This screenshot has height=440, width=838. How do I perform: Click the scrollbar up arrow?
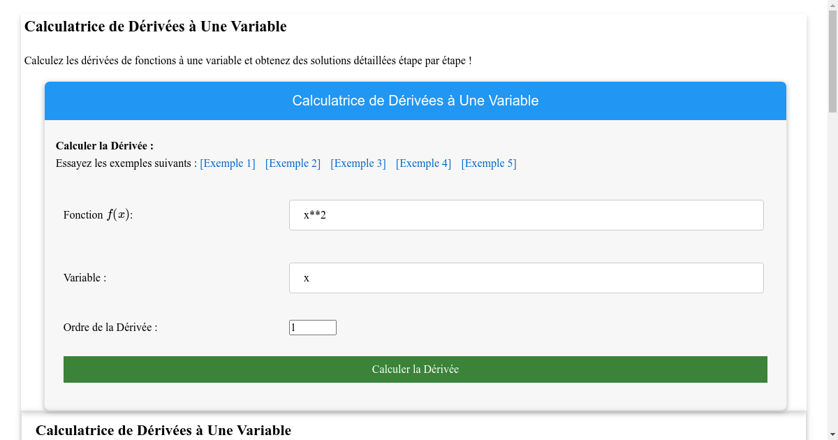click(x=832, y=5)
